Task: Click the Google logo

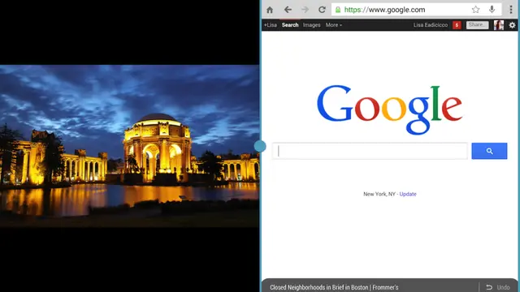Action: point(390,109)
